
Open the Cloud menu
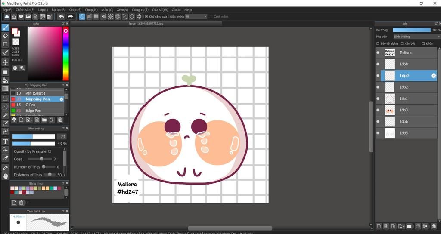point(176,10)
